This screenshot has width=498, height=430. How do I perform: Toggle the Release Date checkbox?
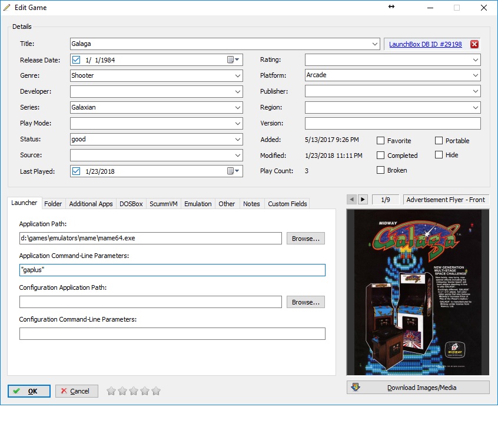coord(76,59)
